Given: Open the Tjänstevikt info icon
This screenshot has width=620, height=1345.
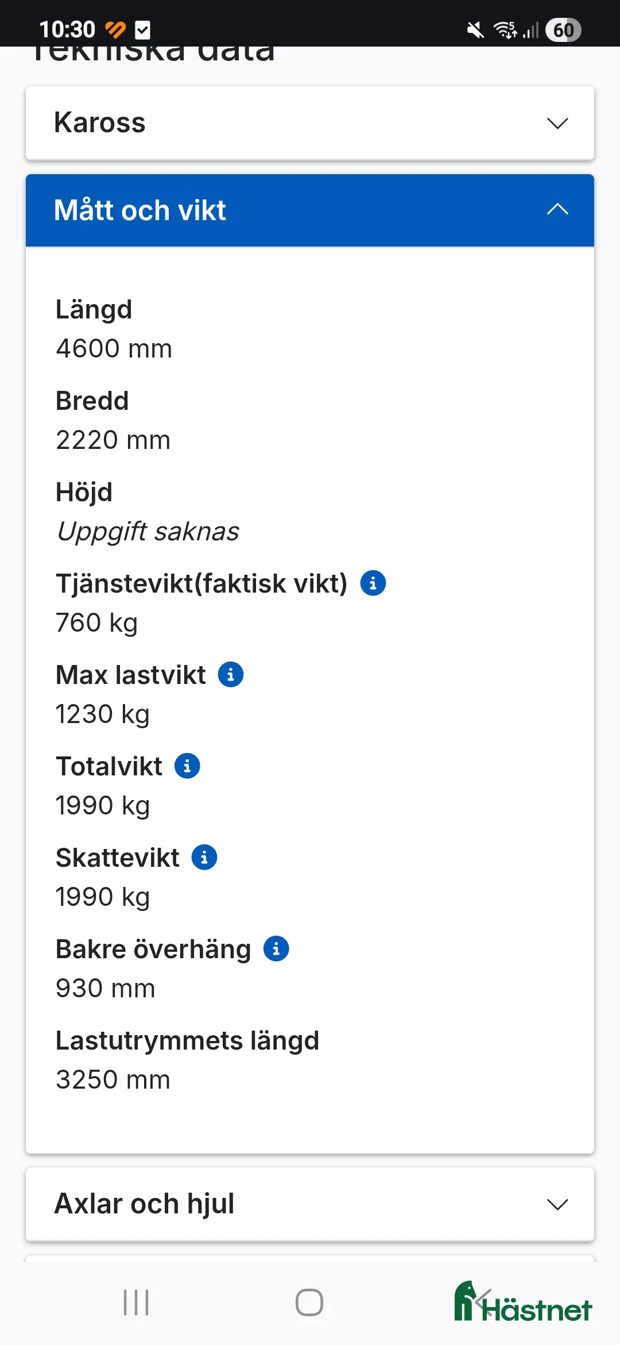Looking at the screenshot, I should click(373, 583).
